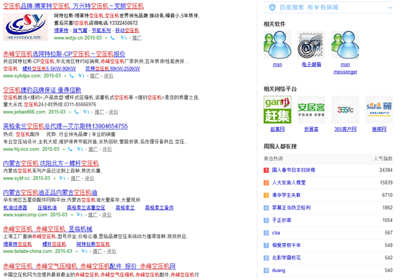Click sublink 压缩机油
Viewport: 406px width, 280px height.
pyautogui.click(x=47, y=208)
